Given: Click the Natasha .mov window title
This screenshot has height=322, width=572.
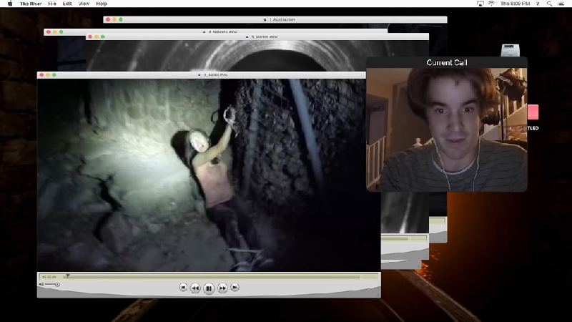Looking at the screenshot, I should click(222, 32).
